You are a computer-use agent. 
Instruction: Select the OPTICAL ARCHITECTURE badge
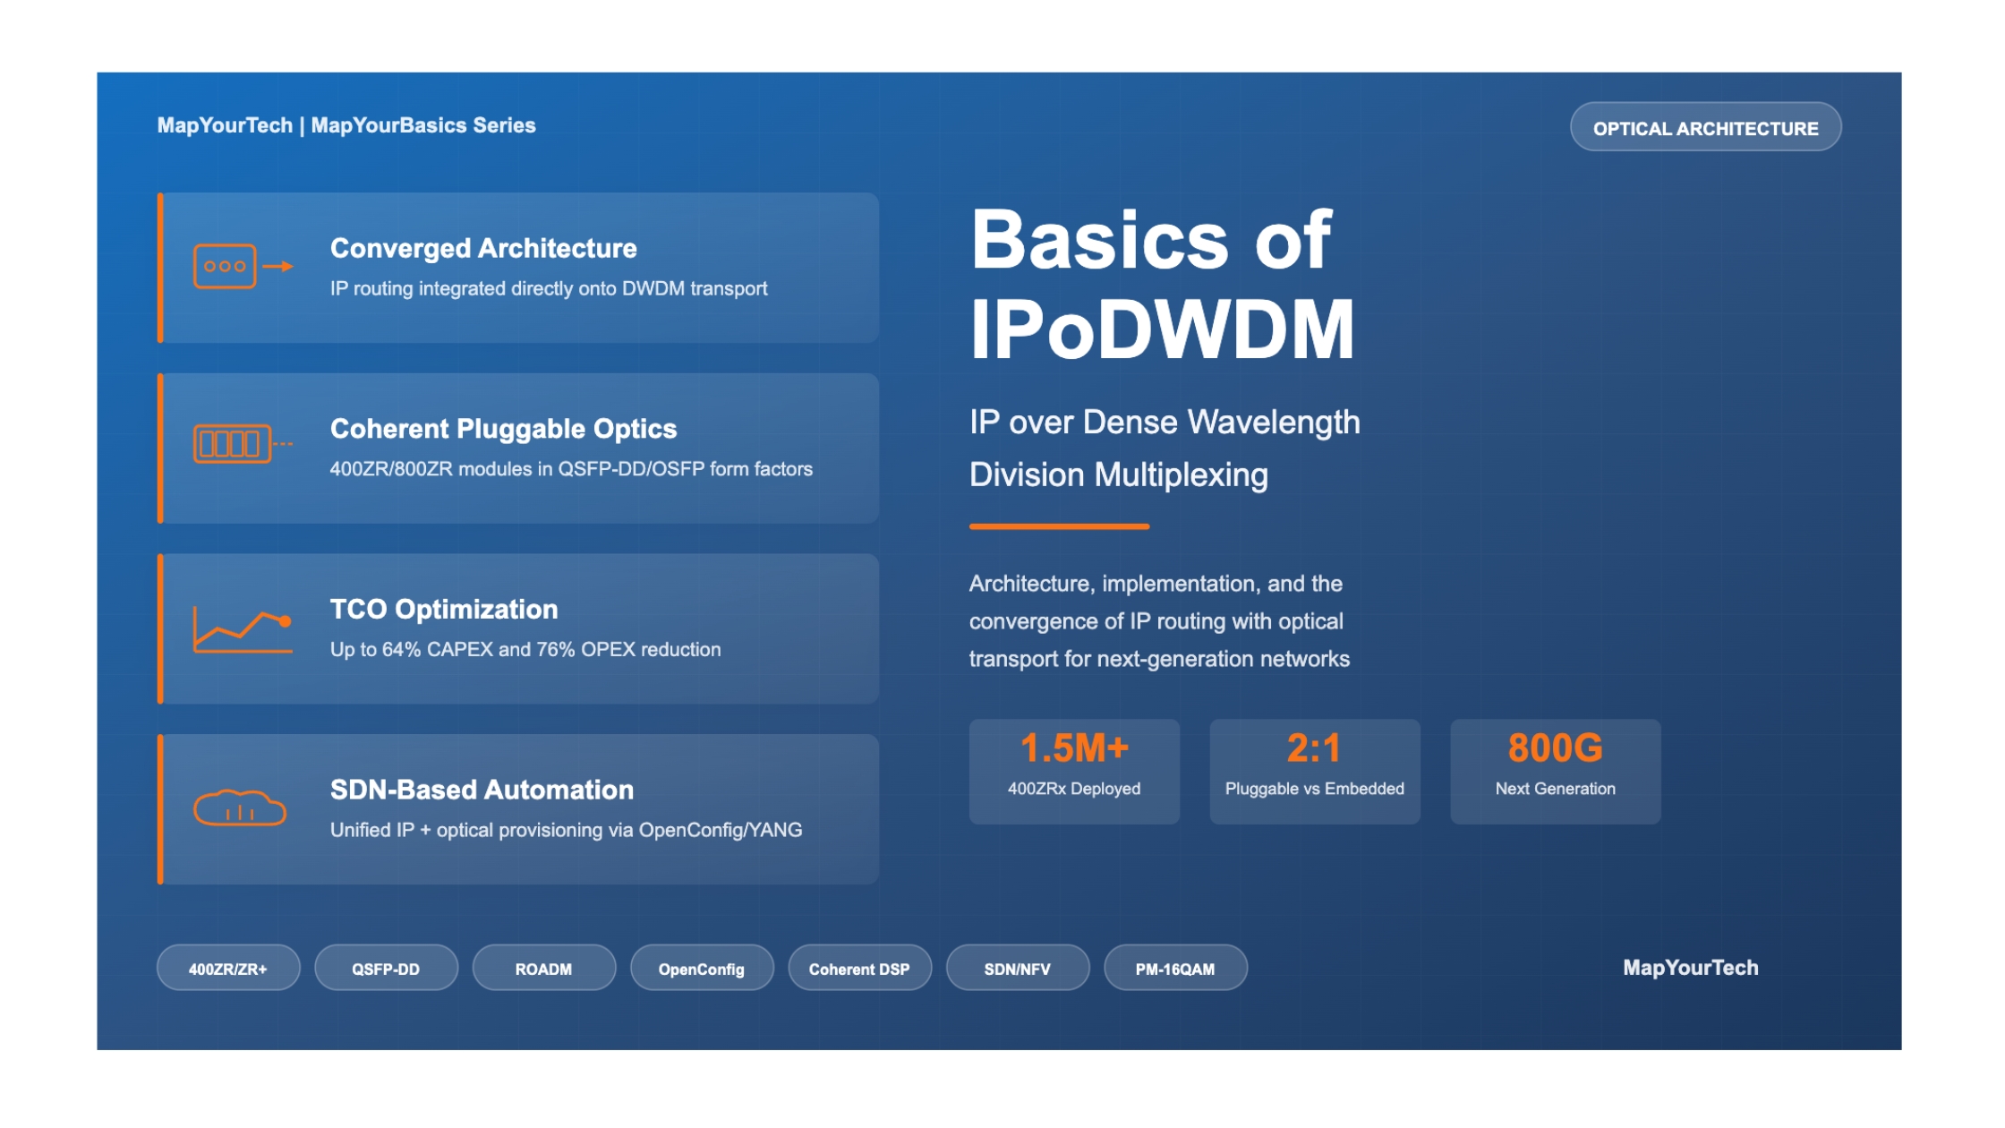click(x=1704, y=128)
